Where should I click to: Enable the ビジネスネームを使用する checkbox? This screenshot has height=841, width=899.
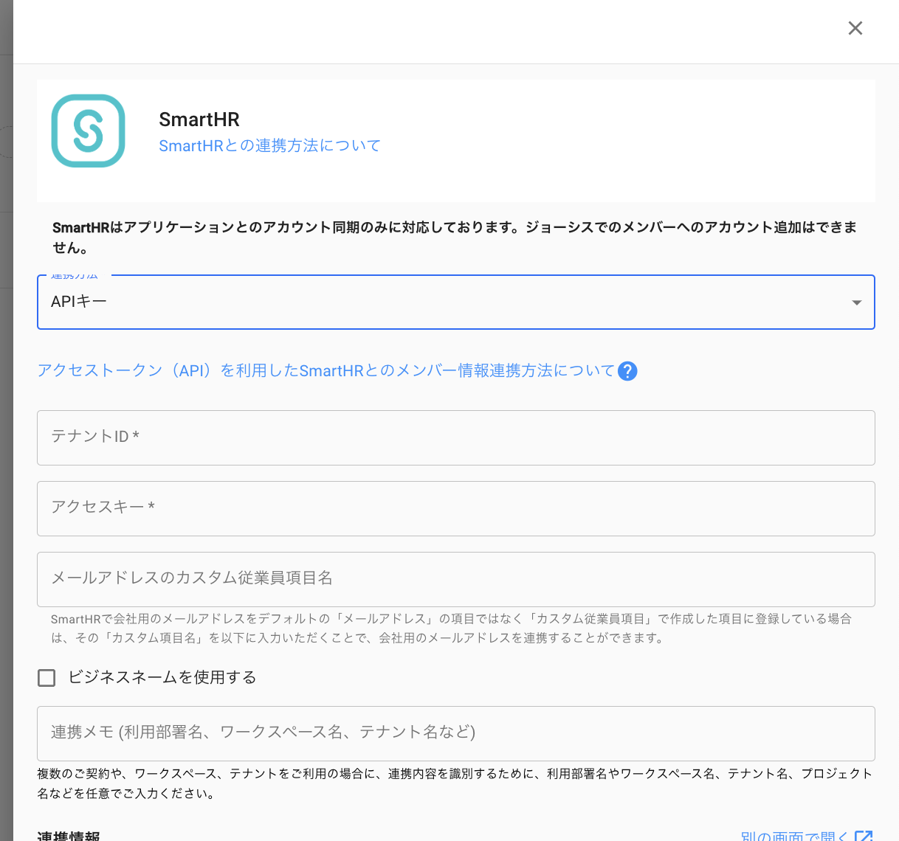click(x=46, y=678)
